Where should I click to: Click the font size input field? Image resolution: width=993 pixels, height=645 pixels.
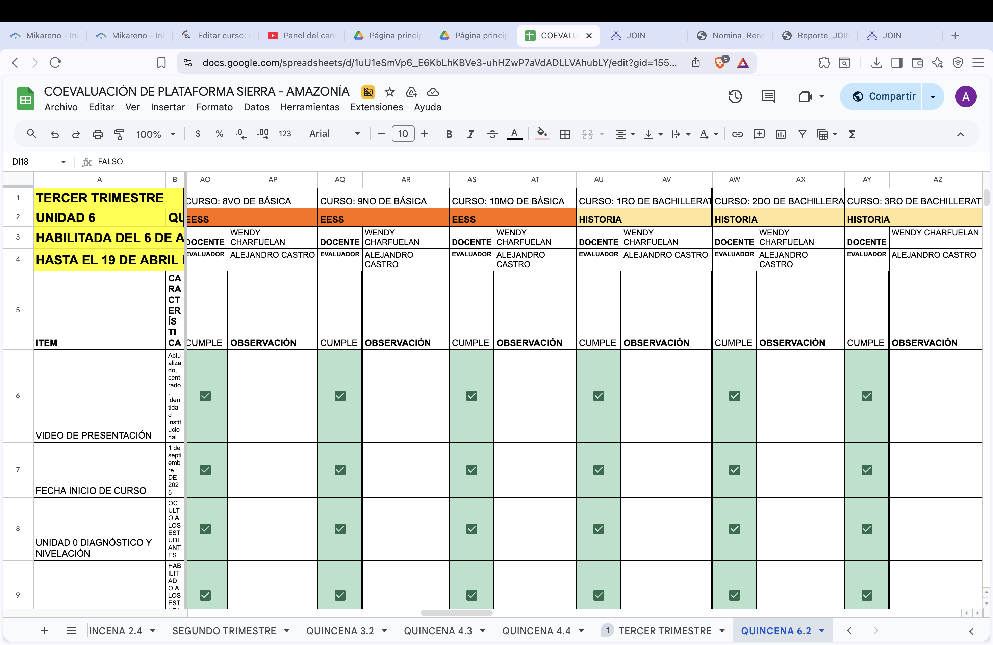click(403, 134)
